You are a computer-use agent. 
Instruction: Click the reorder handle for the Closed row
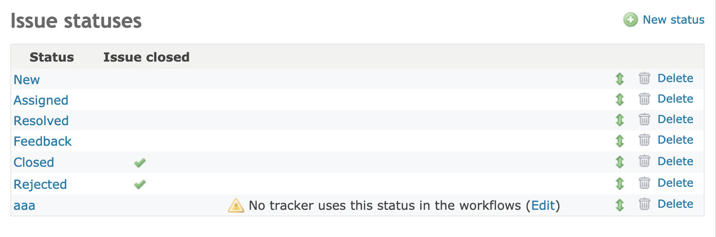pyautogui.click(x=620, y=162)
